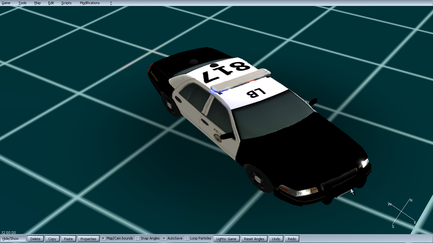
Task: Switch lighting mode via Lights: Game
Action: pyautogui.click(x=226, y=239)
